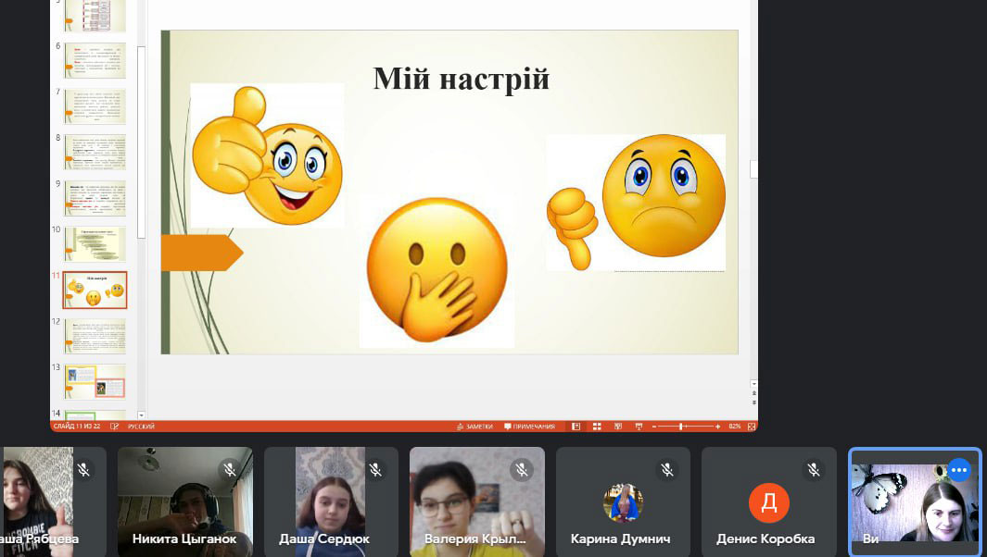Fit slide to current window
This screenshot has height=557, width=987.
[x=752, y=427]
